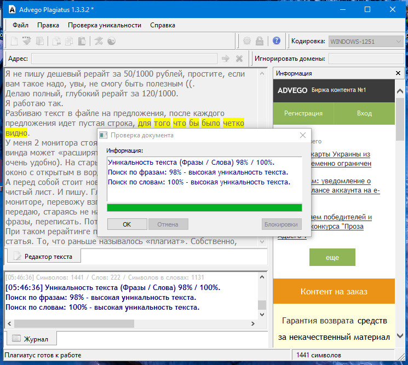
Task: Open help with the blue question mark icon
Action: tap(277, 40)
